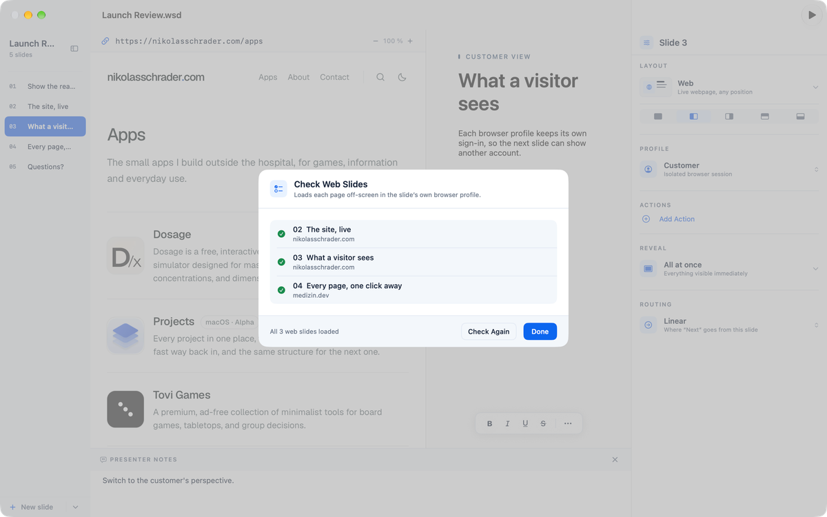Screen dimensions: 827x517
Task: Click the Slide 3 inspector settings icon
Action: point(646,43)
